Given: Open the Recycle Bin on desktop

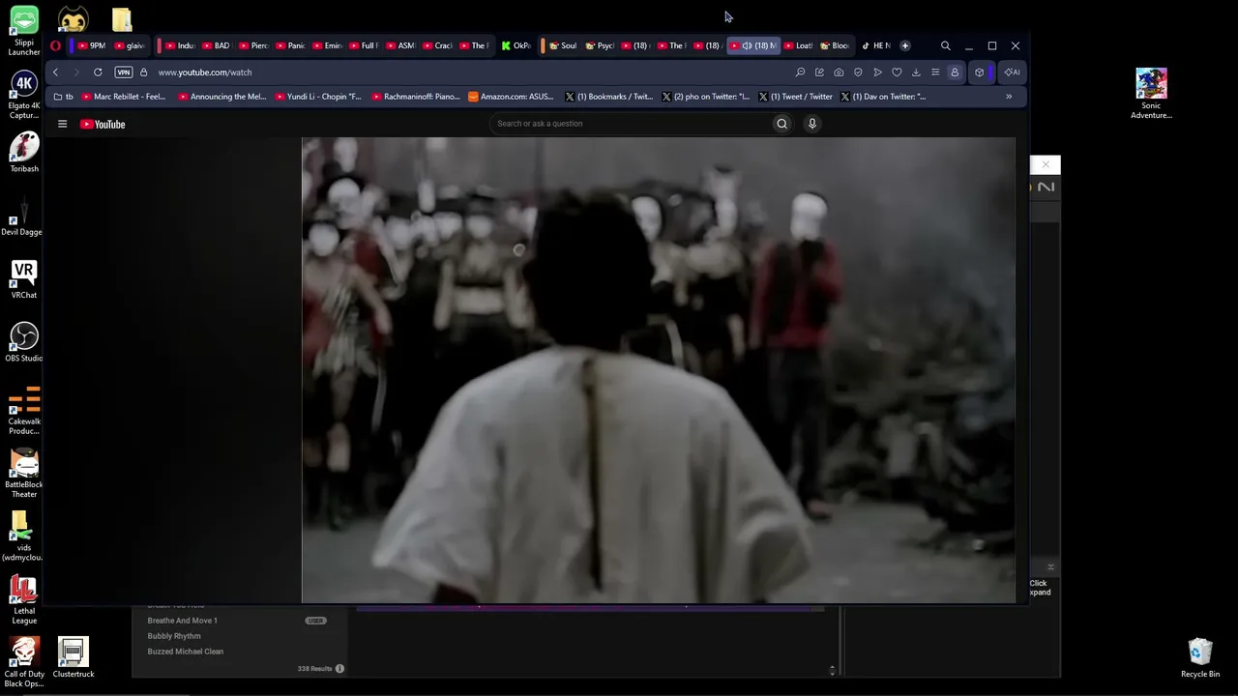Looking at the screenshot, I should click(x=1200, y=657).
